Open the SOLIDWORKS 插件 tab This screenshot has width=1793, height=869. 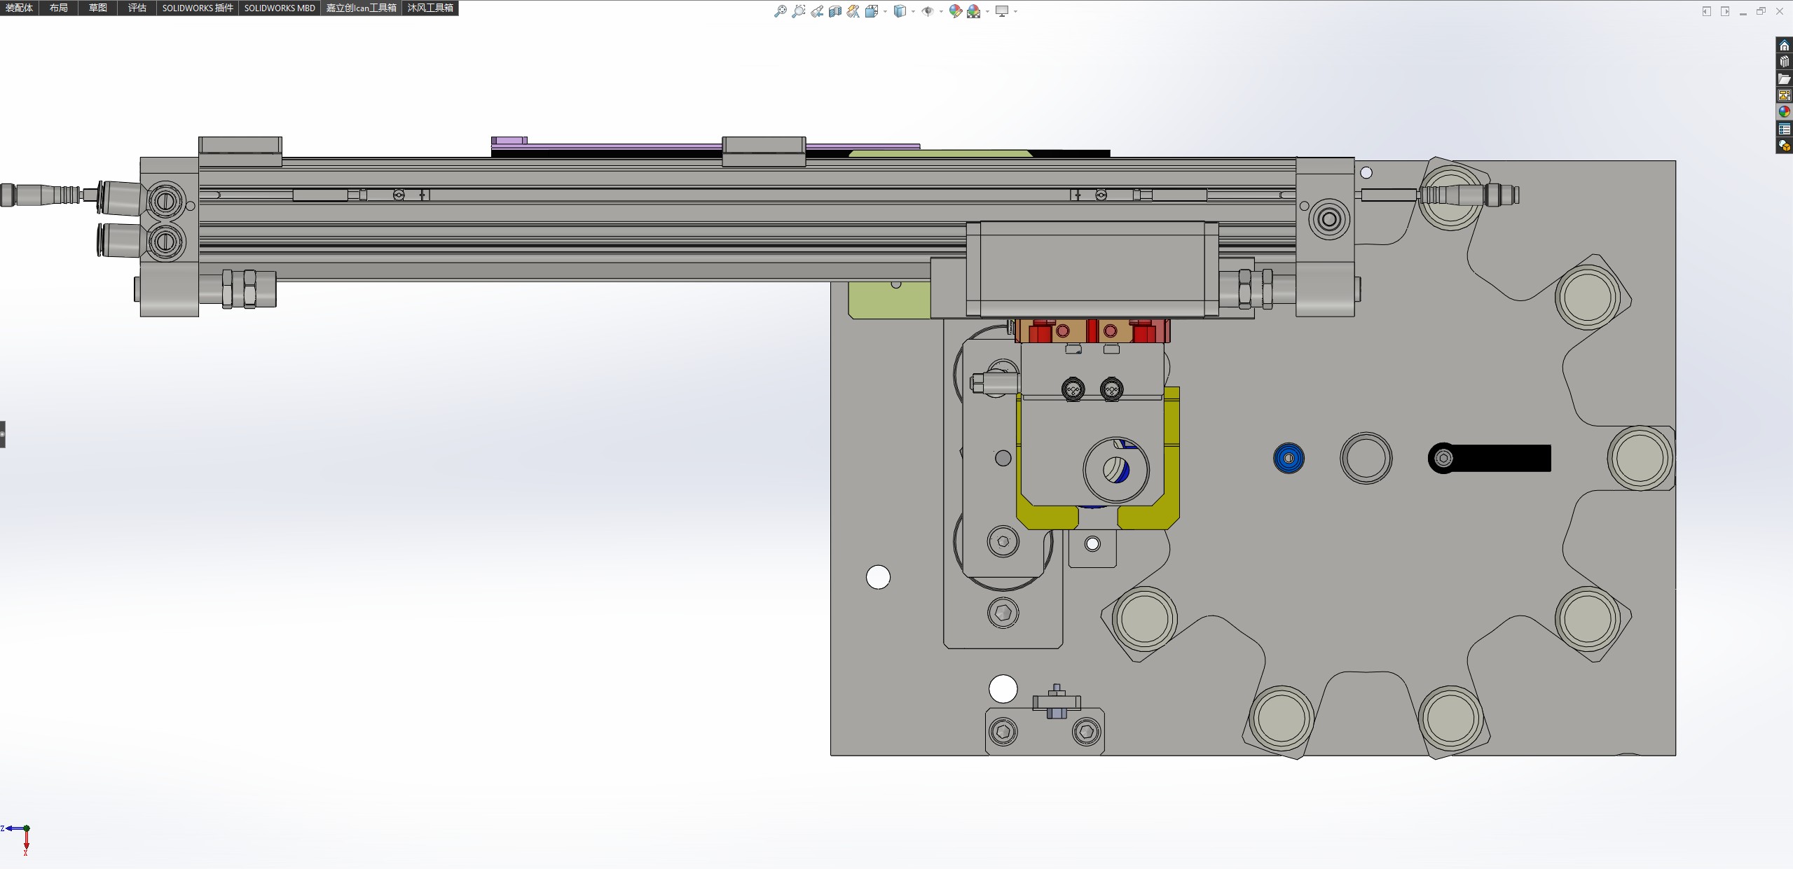pyautogui.click(x=198, y=8)
